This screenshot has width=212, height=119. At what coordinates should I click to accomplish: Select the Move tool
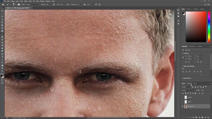(x=2, y=11)
